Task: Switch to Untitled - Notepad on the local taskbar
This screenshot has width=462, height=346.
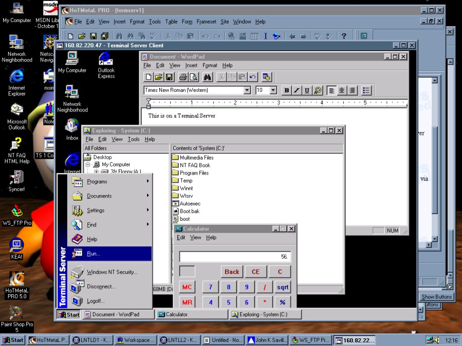Action: point(224,340)
